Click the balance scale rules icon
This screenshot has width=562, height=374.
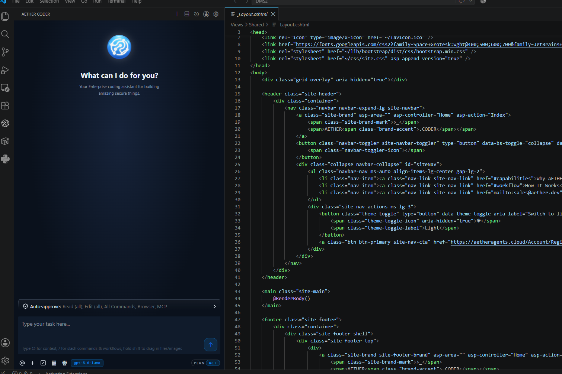coord(64,363)
